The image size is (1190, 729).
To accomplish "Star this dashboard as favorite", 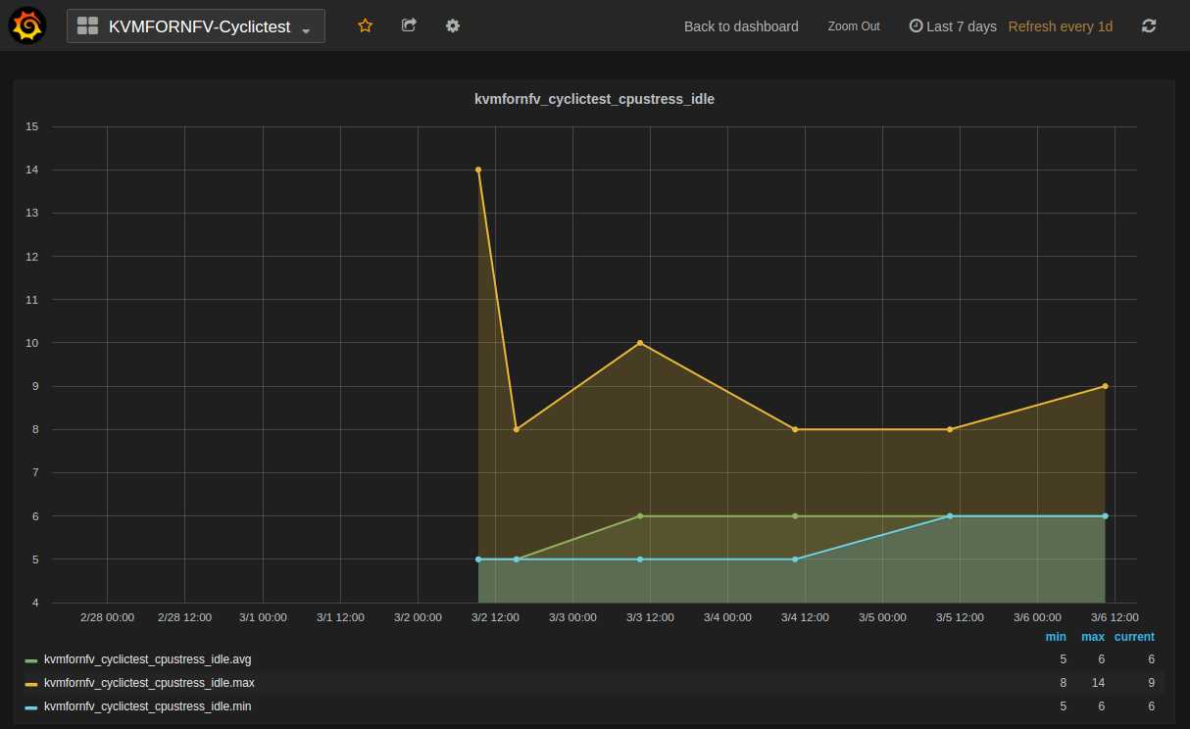I will tap(365, 25).
